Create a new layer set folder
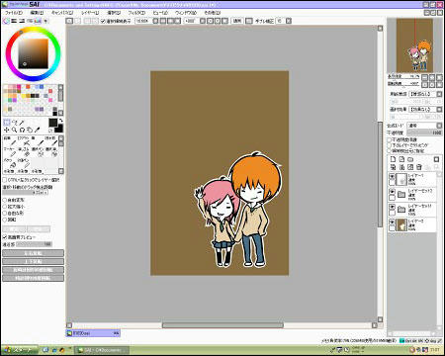Image resolution: width=445 pixels, height=356 pixels. (410, 159)
